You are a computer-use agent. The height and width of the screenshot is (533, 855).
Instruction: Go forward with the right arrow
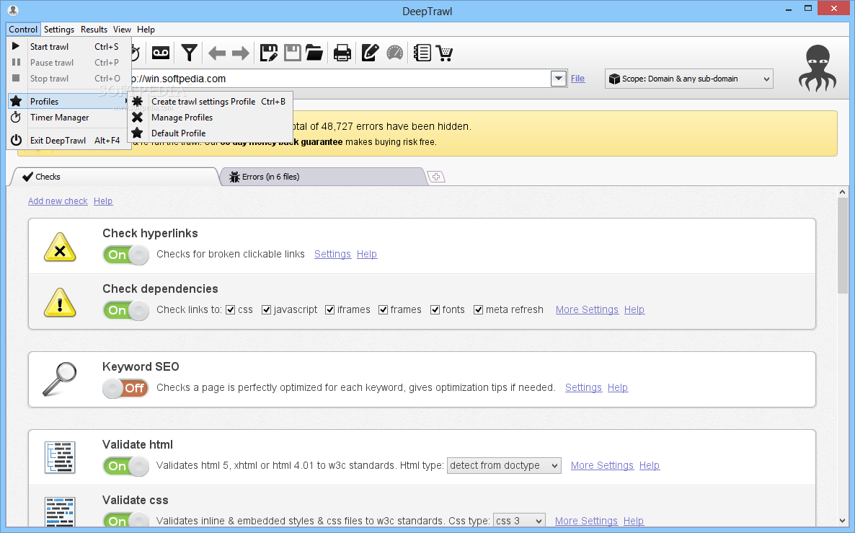pyautogui.click(x=241, y=53)
